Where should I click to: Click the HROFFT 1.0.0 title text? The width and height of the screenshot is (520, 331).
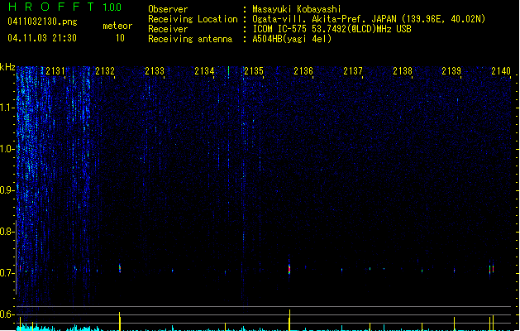[x=64, y=7]
